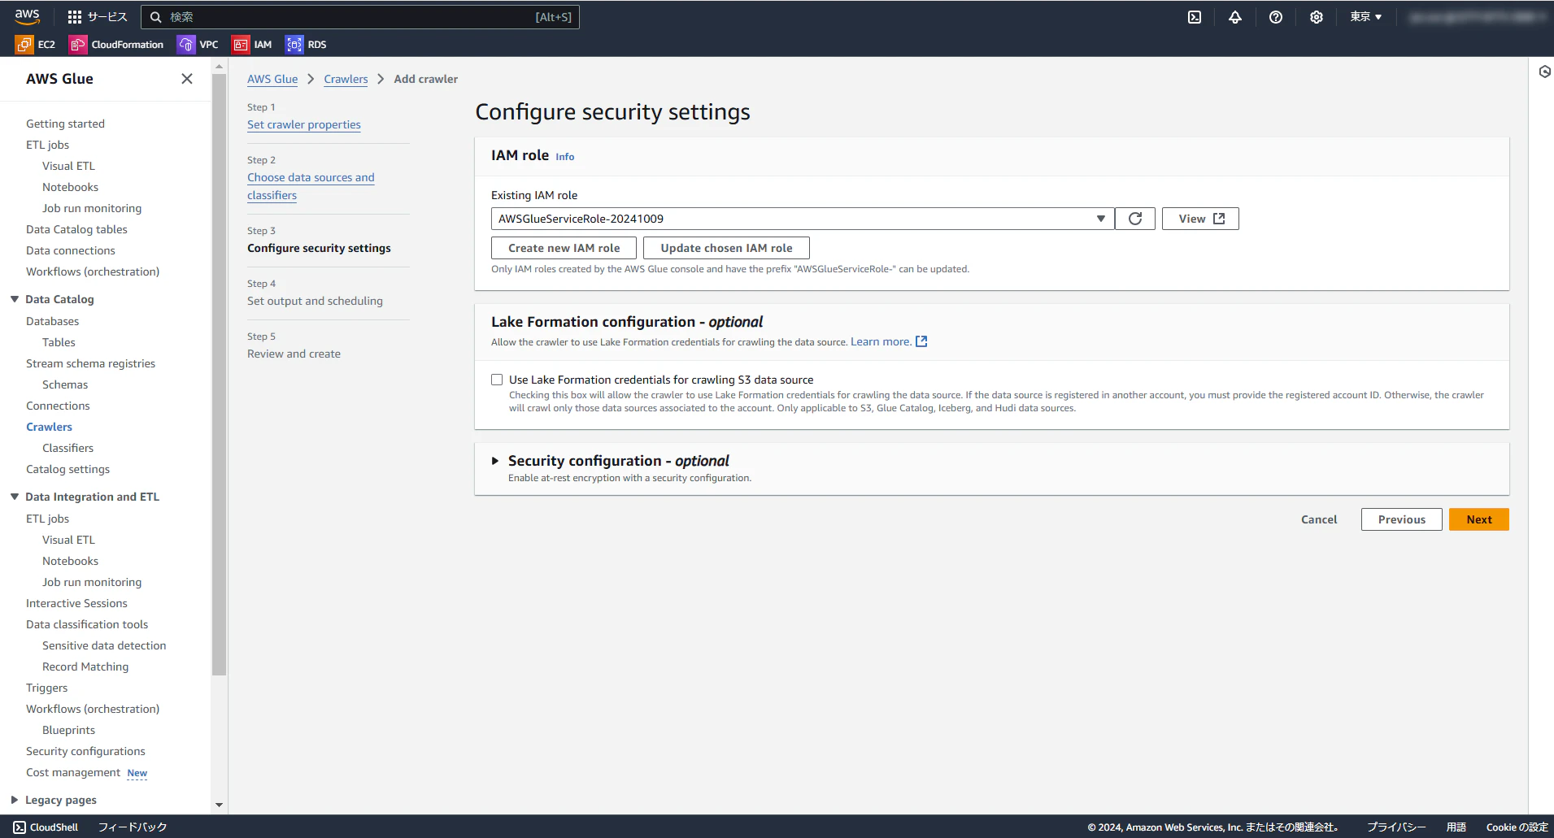This screenshot has height=838, width=1554.
Task: Click the search input field
Action: click(360, 17)
